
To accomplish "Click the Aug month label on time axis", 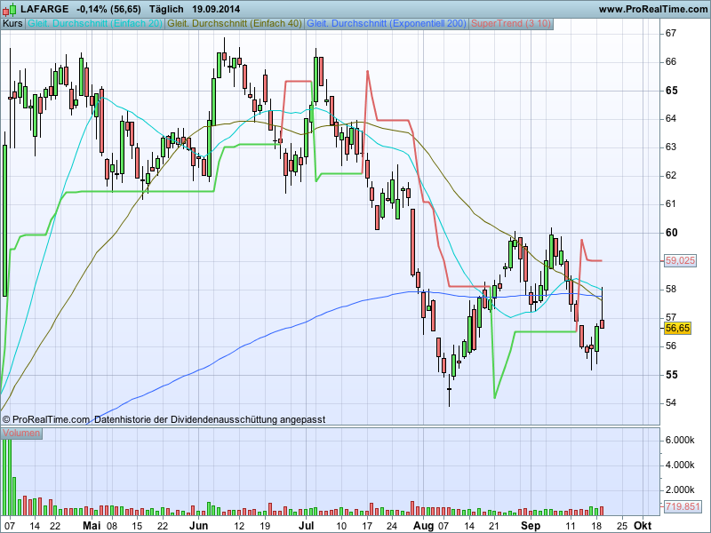I will [x=424, y=526].
